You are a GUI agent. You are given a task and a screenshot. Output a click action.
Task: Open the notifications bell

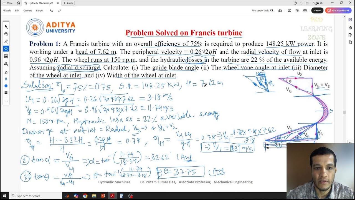click(x=301, y=3)
